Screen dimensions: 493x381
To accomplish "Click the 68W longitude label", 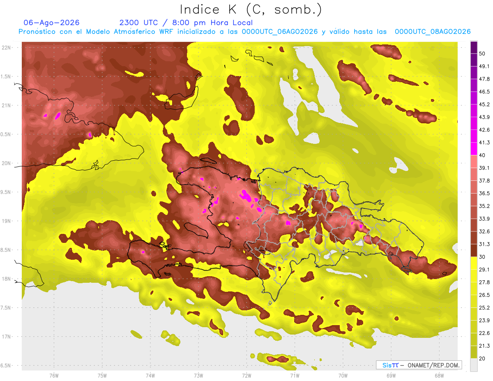I will [439, 375].
